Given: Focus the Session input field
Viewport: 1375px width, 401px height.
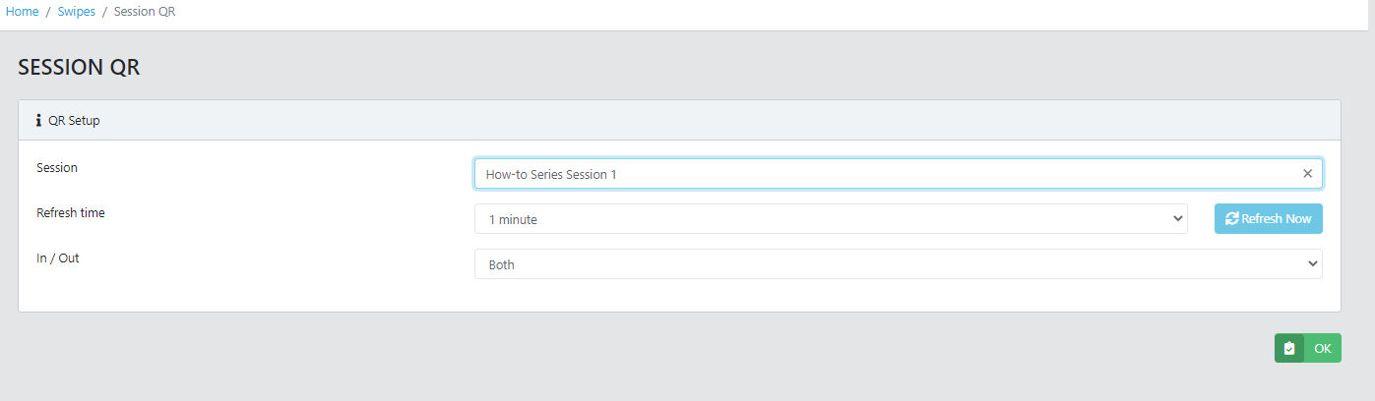Looking at the screenshot, I should point(886,174).
